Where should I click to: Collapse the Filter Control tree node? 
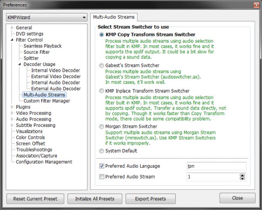(x=12, y=40)
